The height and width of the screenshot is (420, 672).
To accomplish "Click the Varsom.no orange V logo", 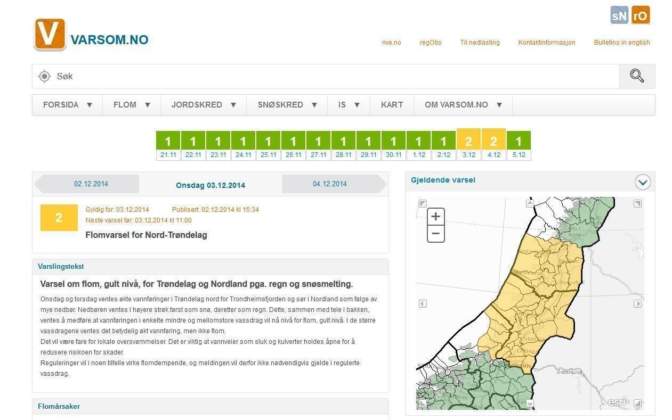I will [50, 35].
